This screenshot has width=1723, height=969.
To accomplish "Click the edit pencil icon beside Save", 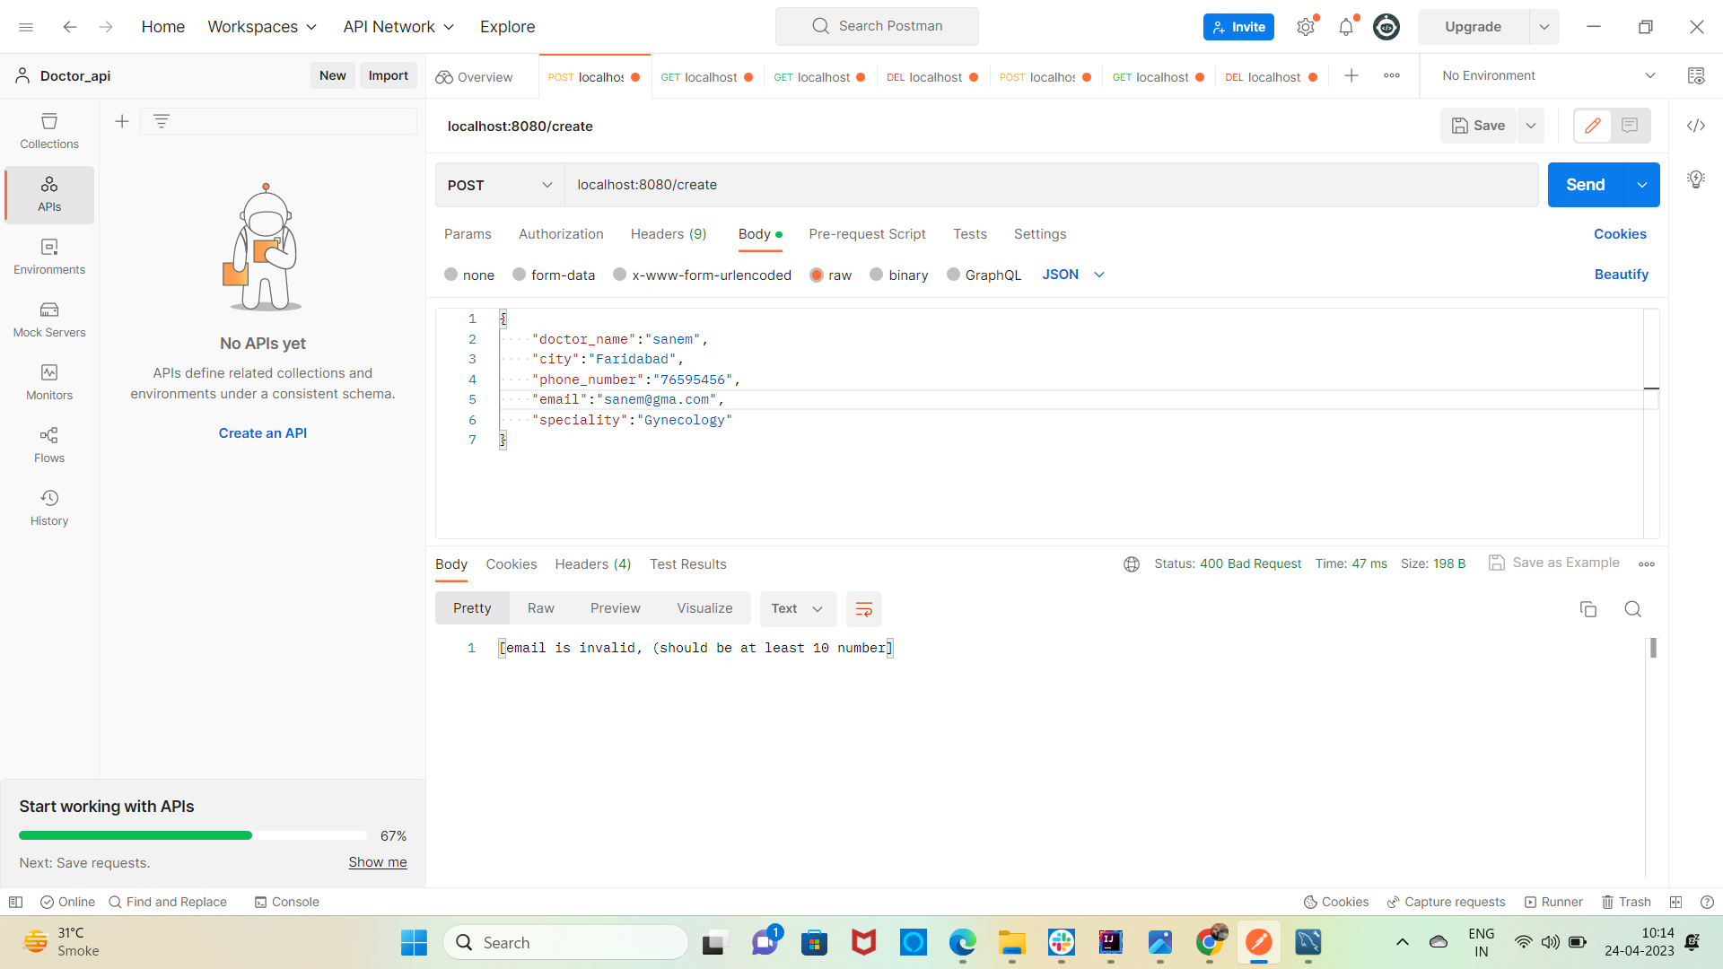I will coord(1593,126).
